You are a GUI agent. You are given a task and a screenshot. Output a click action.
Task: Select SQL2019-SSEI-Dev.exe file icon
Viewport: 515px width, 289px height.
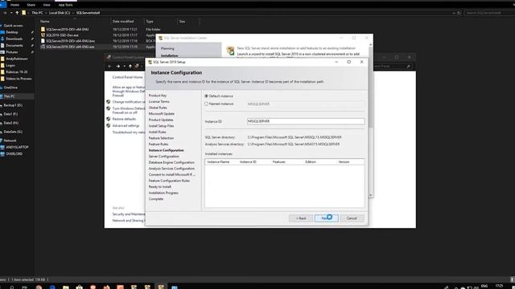(x=43, y=35)
